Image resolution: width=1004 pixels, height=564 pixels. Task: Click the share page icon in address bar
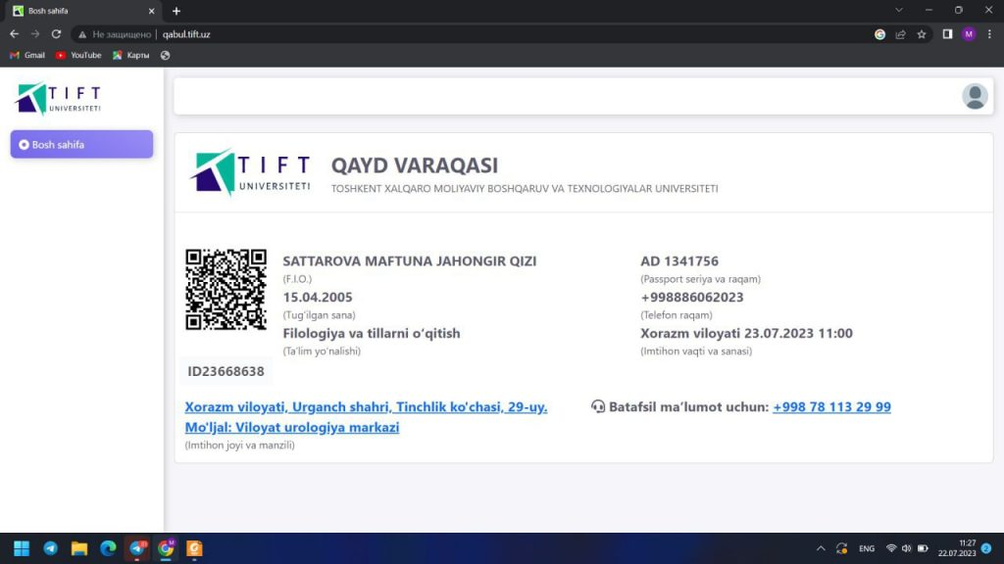point(900,33)
